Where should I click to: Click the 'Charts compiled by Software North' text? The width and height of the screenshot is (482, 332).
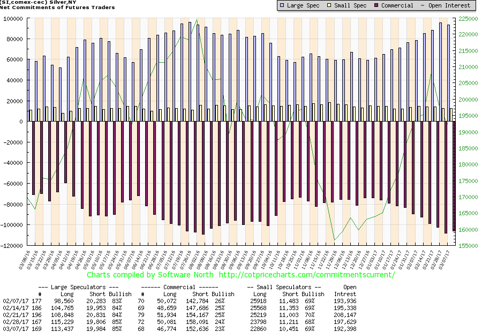click(x=149, y=275)
